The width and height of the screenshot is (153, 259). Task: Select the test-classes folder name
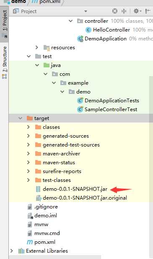(x=57, y=180)
